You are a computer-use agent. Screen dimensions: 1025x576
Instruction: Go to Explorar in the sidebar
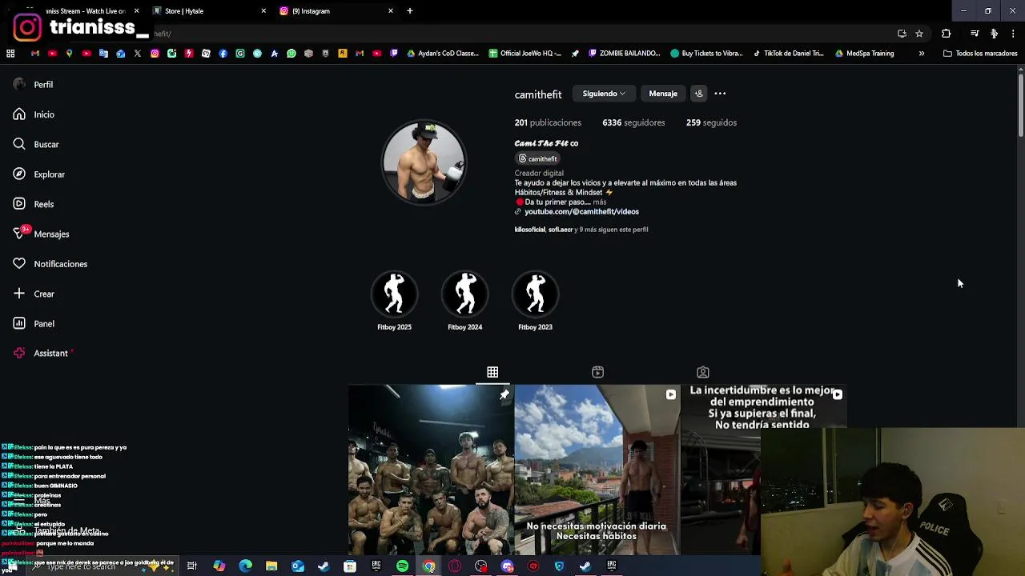coord(39,174)
